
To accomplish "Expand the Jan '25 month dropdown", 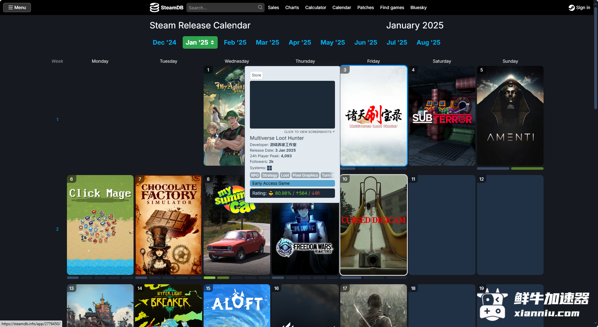I will coord(200,42).
